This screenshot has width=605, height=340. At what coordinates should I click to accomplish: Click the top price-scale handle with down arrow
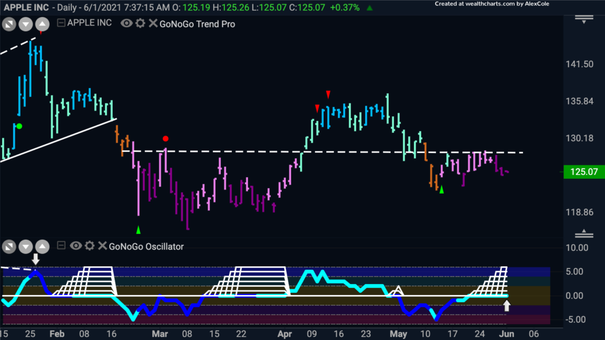[x=584, y=19]
